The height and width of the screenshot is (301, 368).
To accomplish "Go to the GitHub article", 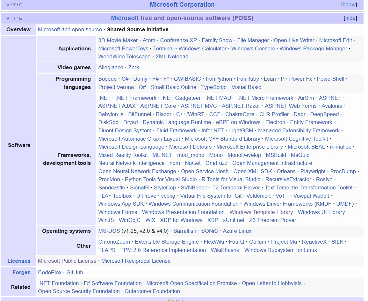I will [x=75, y=273].
